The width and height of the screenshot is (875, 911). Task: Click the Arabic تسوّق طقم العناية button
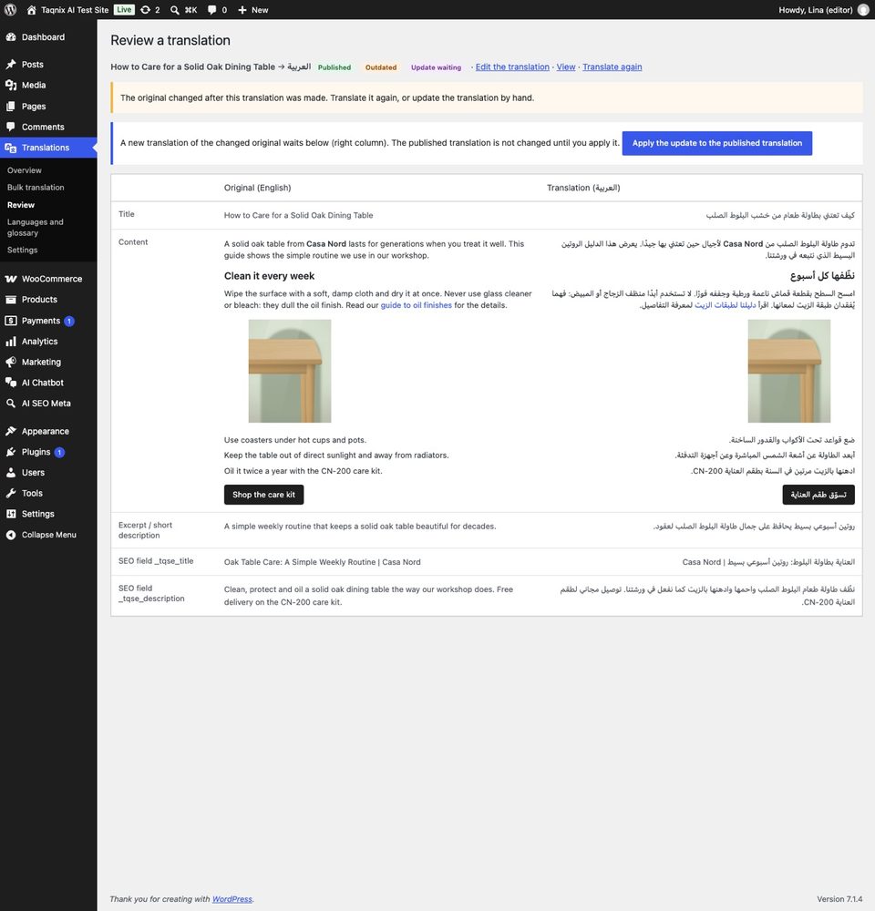[818, 495]
